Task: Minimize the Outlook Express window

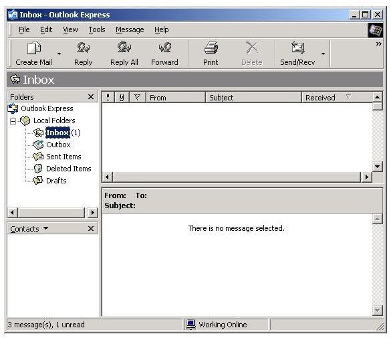Action: 354,15
